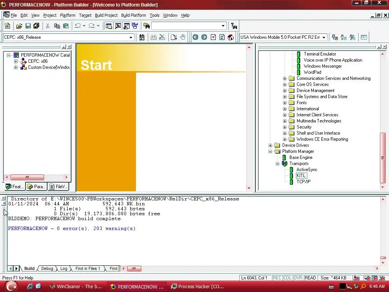Click the download image page-arrow icon
This screenshot has width=389, height=292.
174,37
